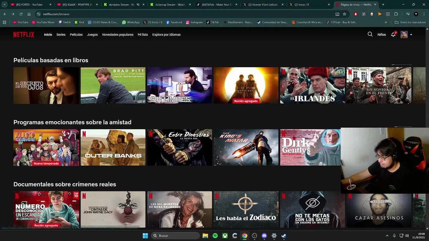Switch to the KiddiX #EMPYRE tab
The height and width of the screenshot is (241, 429).
77,5
